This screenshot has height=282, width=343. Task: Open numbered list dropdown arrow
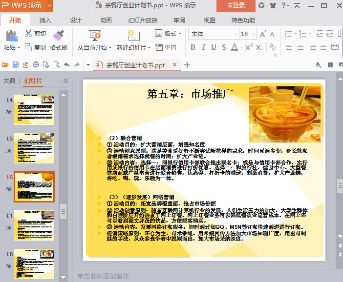(x=310, y=34)
